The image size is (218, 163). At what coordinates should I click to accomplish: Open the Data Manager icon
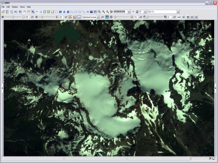pyautogui.click(x=7, y=12)
